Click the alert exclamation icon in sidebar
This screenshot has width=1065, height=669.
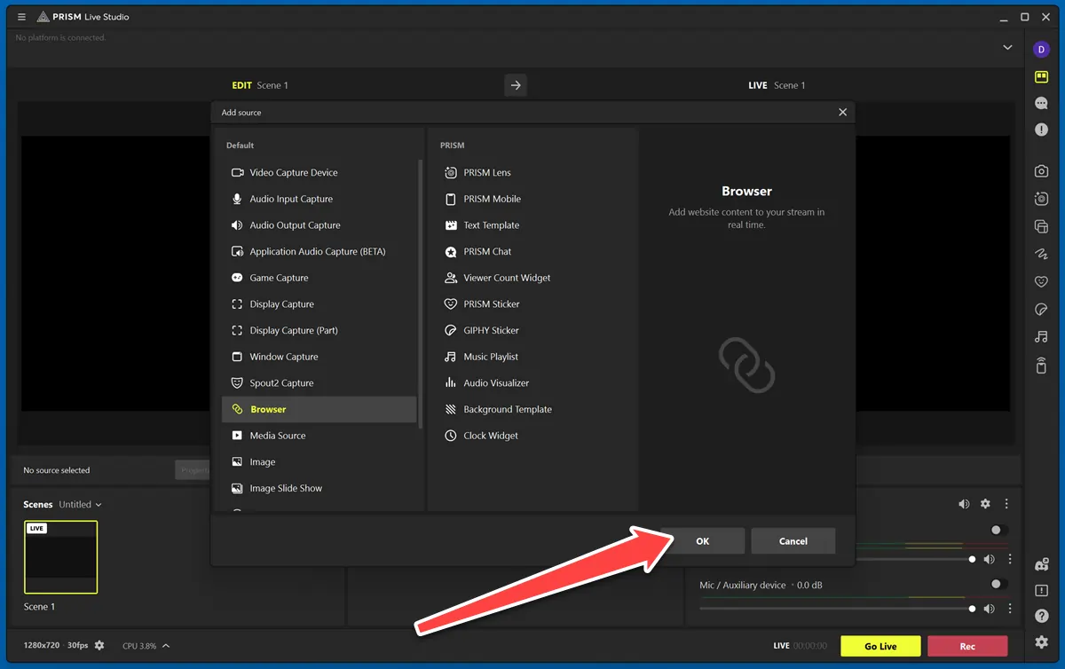tap(1041, 130)
